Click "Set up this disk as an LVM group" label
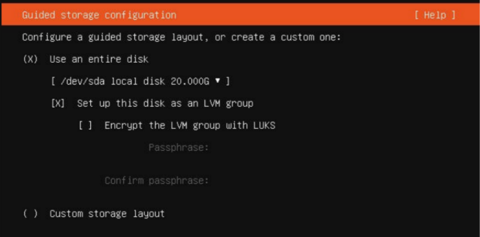This screenshot has width=480, height=237. coord(165,104)
